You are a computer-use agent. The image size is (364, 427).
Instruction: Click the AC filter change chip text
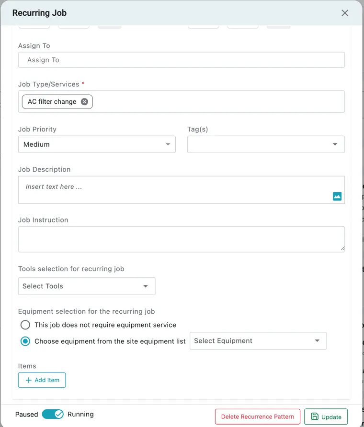tap(52, 101)
